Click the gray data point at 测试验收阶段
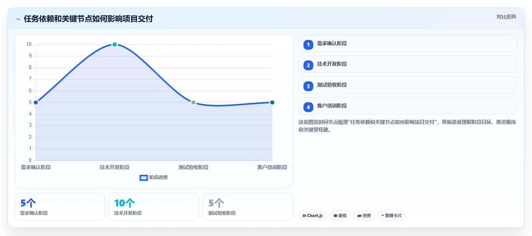 pyautogui.click(x=193, y=103)
